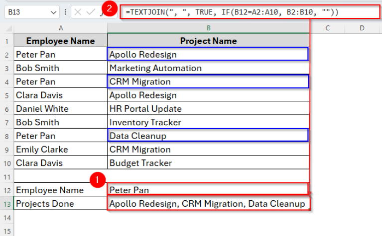Select the Peter Pan lookup cell in row 12

[x=208, y=190]
